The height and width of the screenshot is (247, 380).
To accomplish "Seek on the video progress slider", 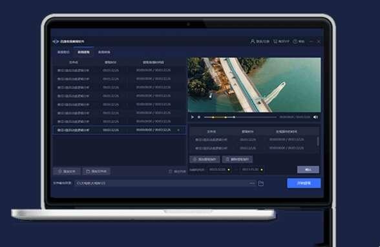I will 240,117.
